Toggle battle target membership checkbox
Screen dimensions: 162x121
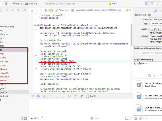pyautogui.click(x=135, y=63)
